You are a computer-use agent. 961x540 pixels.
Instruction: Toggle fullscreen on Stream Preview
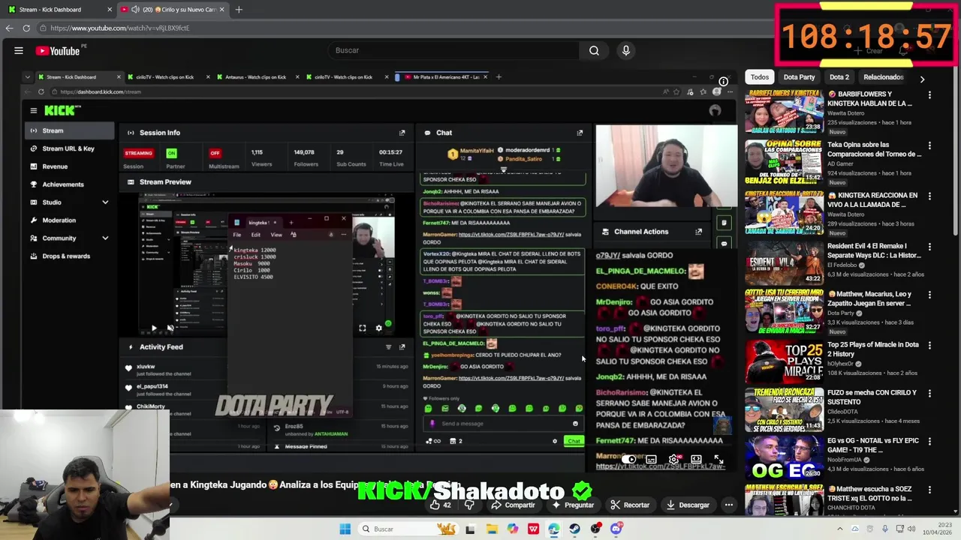point(363,328)
